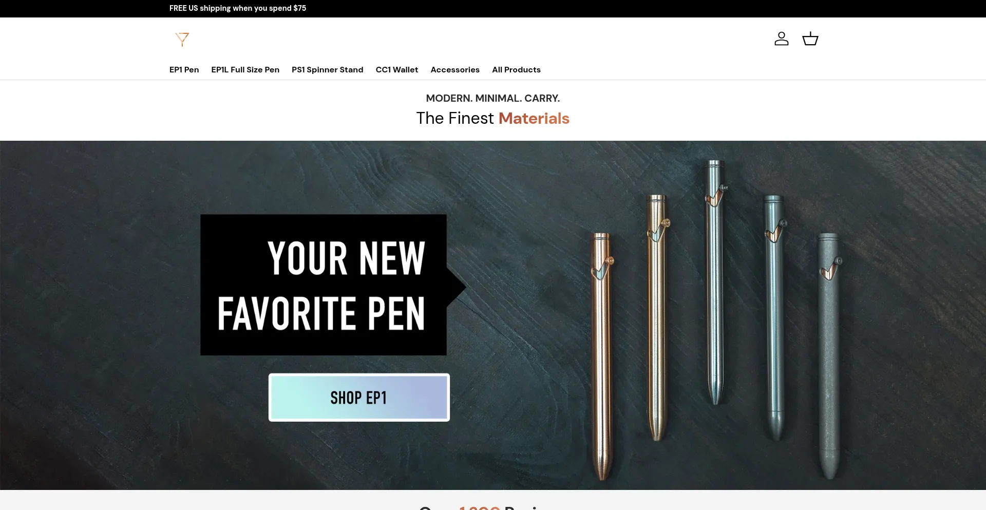Select the dark stonewashed gray pen
This screenshot has height=510, width=986.
tap(829, 355)
